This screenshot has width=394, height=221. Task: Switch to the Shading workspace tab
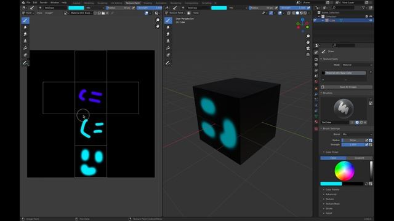tap(148, 3)
